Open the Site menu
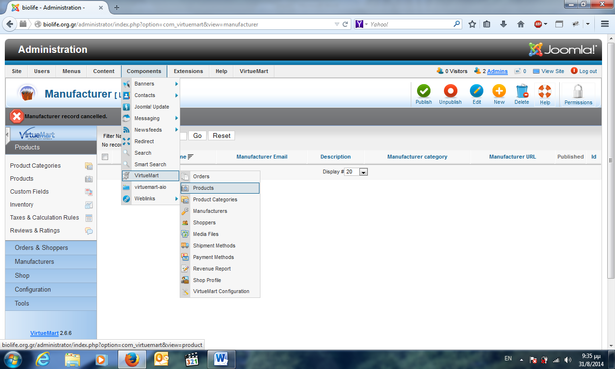 click(x=17, y=71)
